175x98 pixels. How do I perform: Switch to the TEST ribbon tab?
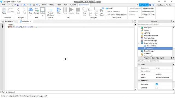pos(59,5)
